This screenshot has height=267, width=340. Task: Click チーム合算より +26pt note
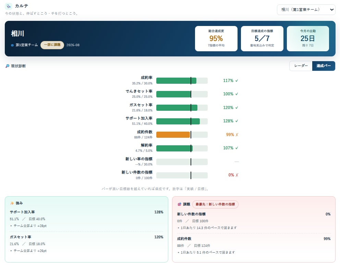pyautogui.click(x=30, y=251)
